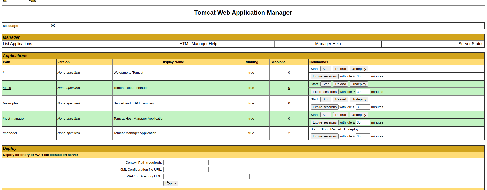Undeploy the /examples application

click(359, 99)
